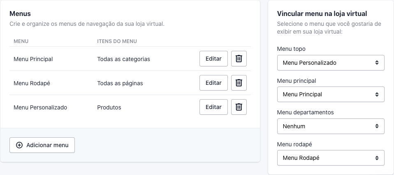The height and width of the screenshot is (175, 394).
Task: Expand Menu departamentos dropdown showing Nenhum
Action: pyautogui.click(x=331, y=126)
